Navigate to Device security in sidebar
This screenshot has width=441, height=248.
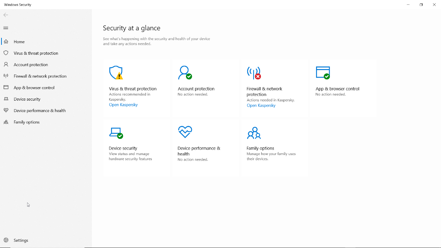pos(27,99)
